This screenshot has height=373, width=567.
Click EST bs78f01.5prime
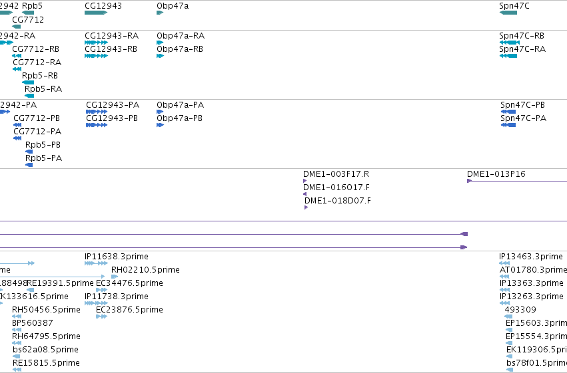[x=510, y=370]
